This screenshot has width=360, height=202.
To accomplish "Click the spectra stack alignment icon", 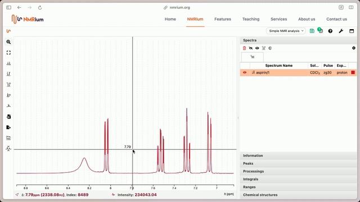I will click(8, 138).
